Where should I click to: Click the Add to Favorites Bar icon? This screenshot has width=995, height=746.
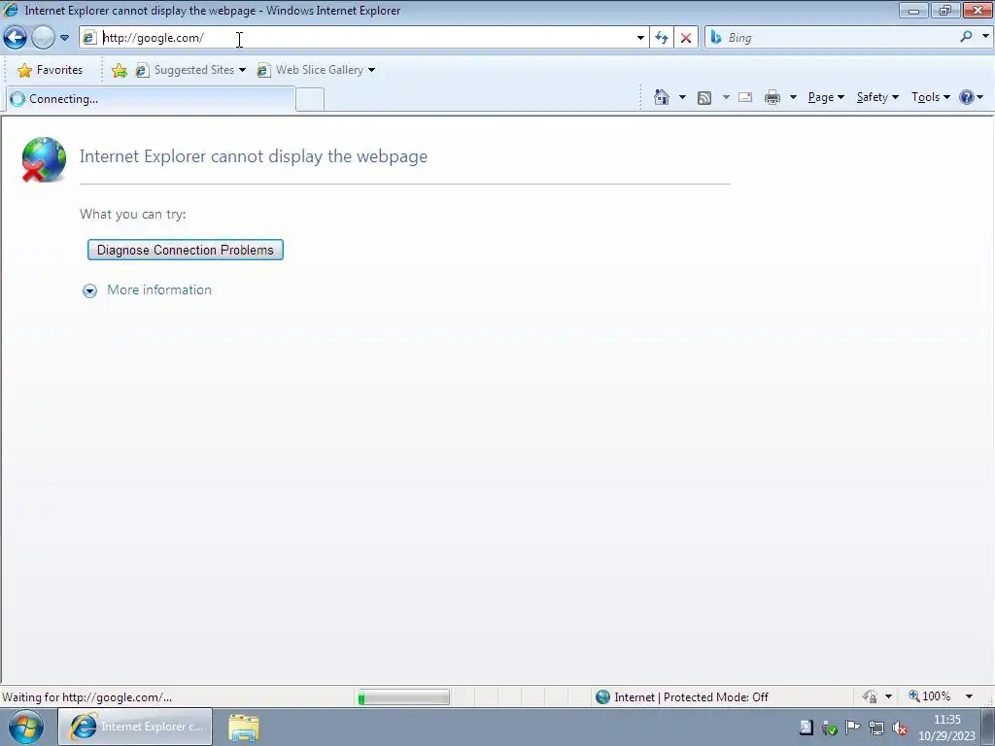pos(119,70)
